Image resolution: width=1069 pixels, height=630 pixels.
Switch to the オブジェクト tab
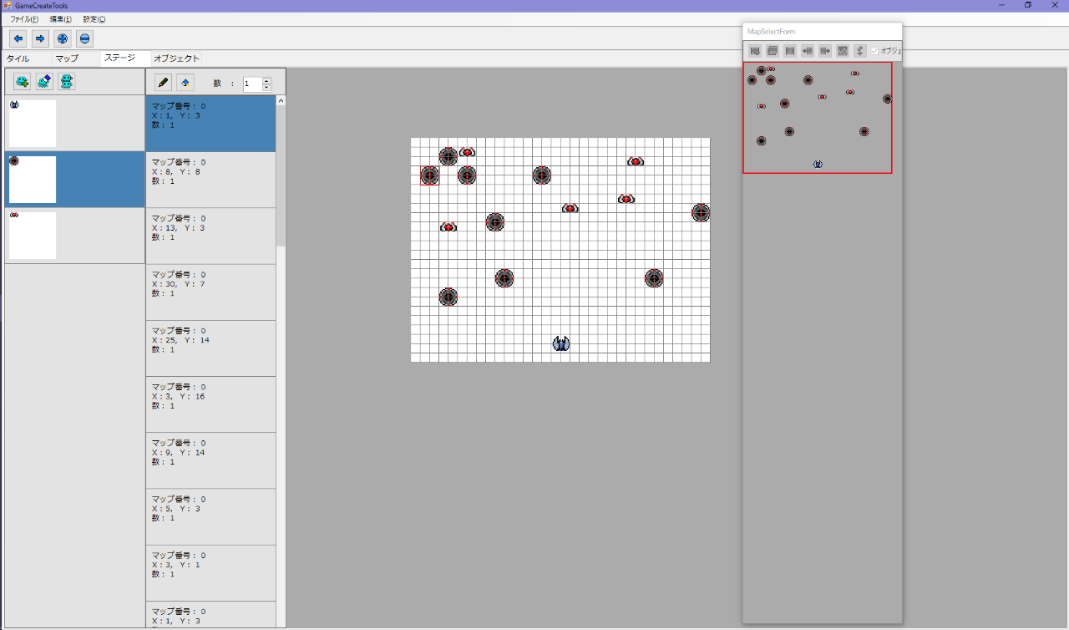tap(176, 58)
